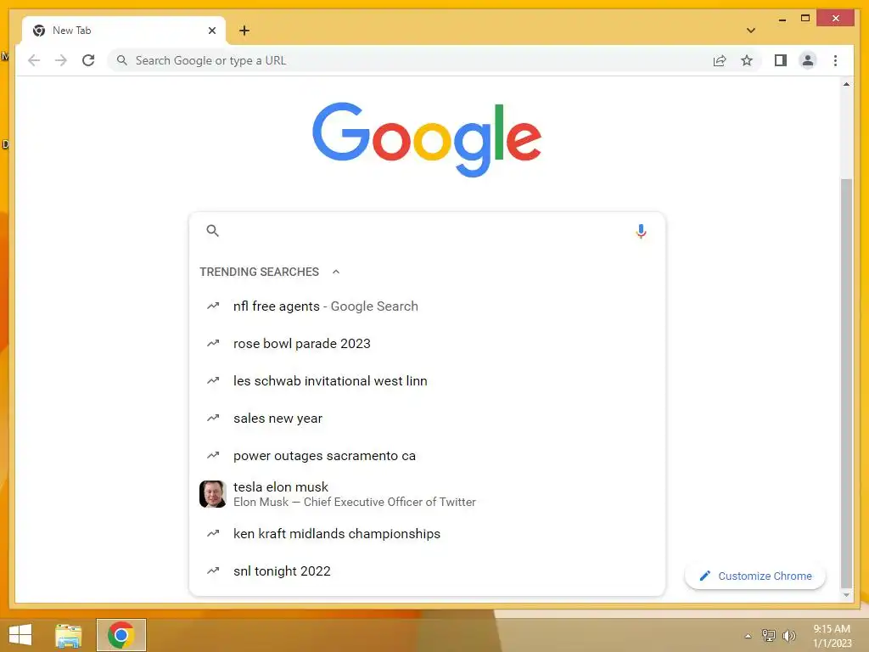Screen dimensions: 869x652
Task: Open the tab search dropdown arrow
Action: (751, 31)
